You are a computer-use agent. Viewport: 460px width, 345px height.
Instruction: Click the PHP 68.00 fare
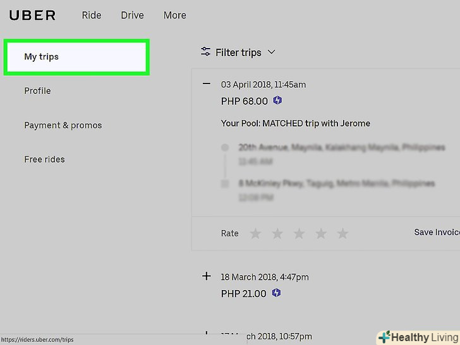point(245,101)
